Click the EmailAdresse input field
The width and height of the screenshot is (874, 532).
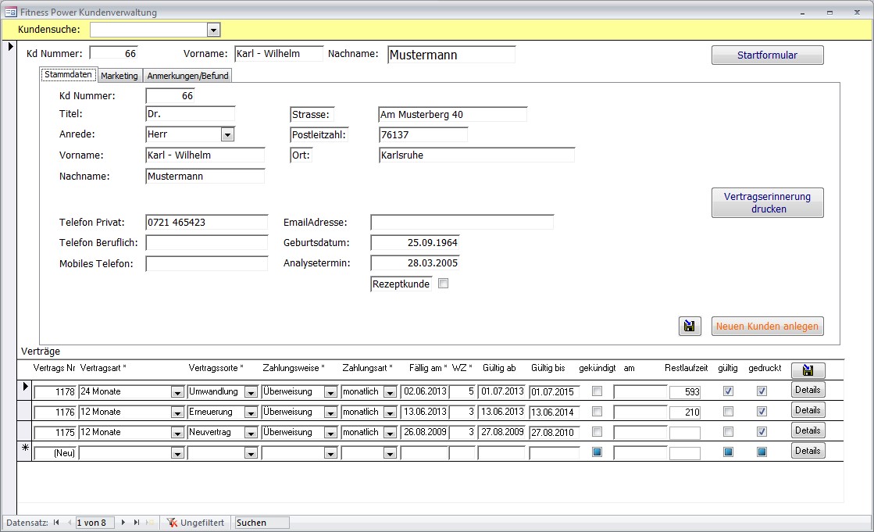[x=462, y=223]
